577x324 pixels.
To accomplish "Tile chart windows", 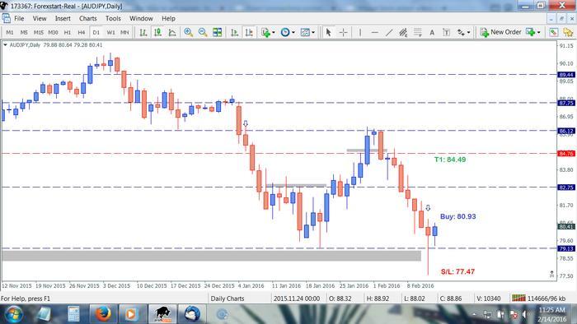I will 218,32.
